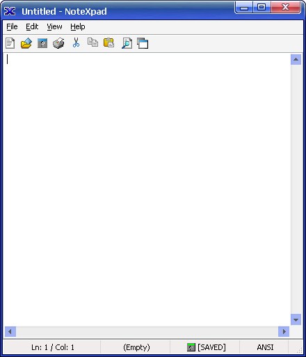Click the NoteXpad X logo in title bar
The image size is (306, 357).
(10, 11)
